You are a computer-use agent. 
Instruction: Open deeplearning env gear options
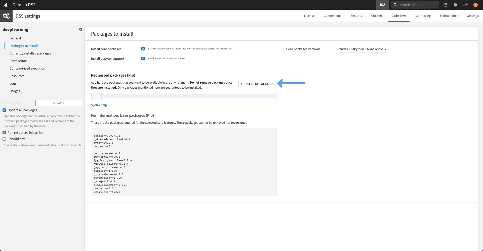point(80,29)
